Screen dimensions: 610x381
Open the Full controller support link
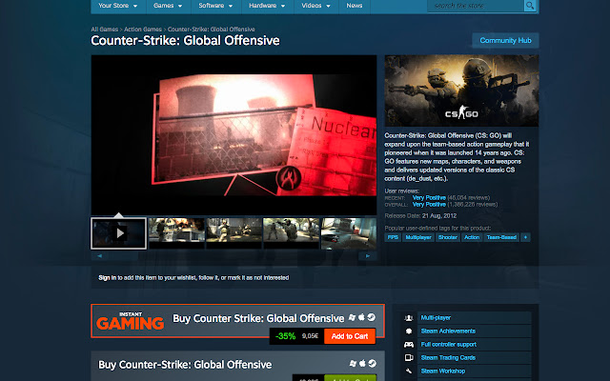[449, 345]
